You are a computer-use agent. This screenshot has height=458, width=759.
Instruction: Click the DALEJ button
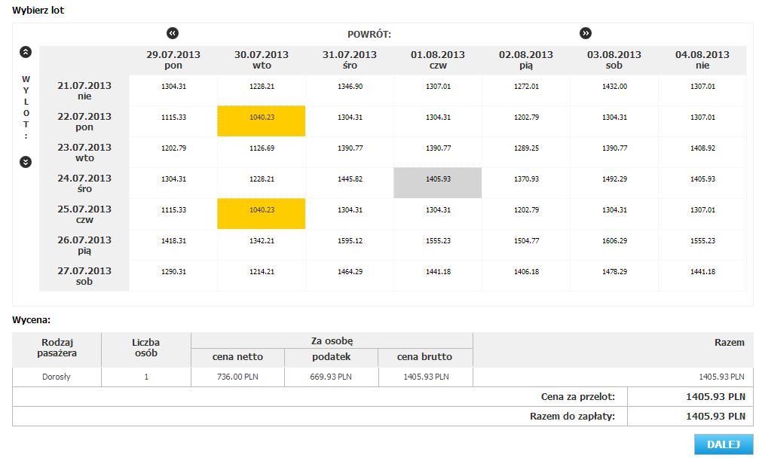tap(724, 444)
